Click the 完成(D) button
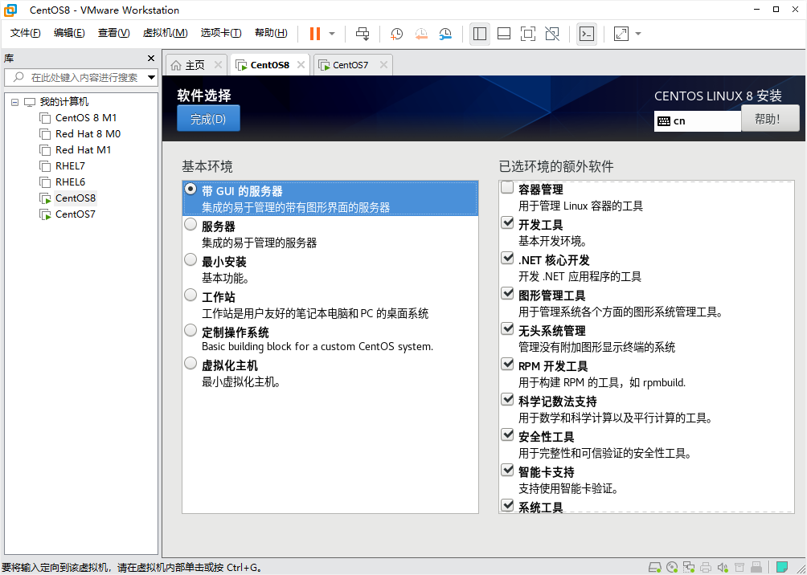Screen dimensions: 807x575 (x=208, y=119)
